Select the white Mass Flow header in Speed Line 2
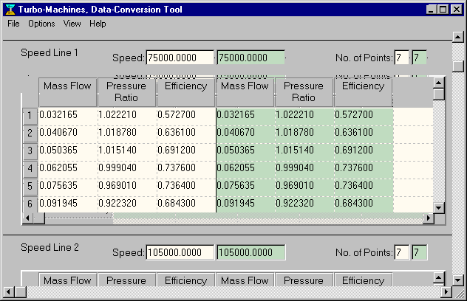This screenshot has height=301, width=467. (x=67, y=280)
